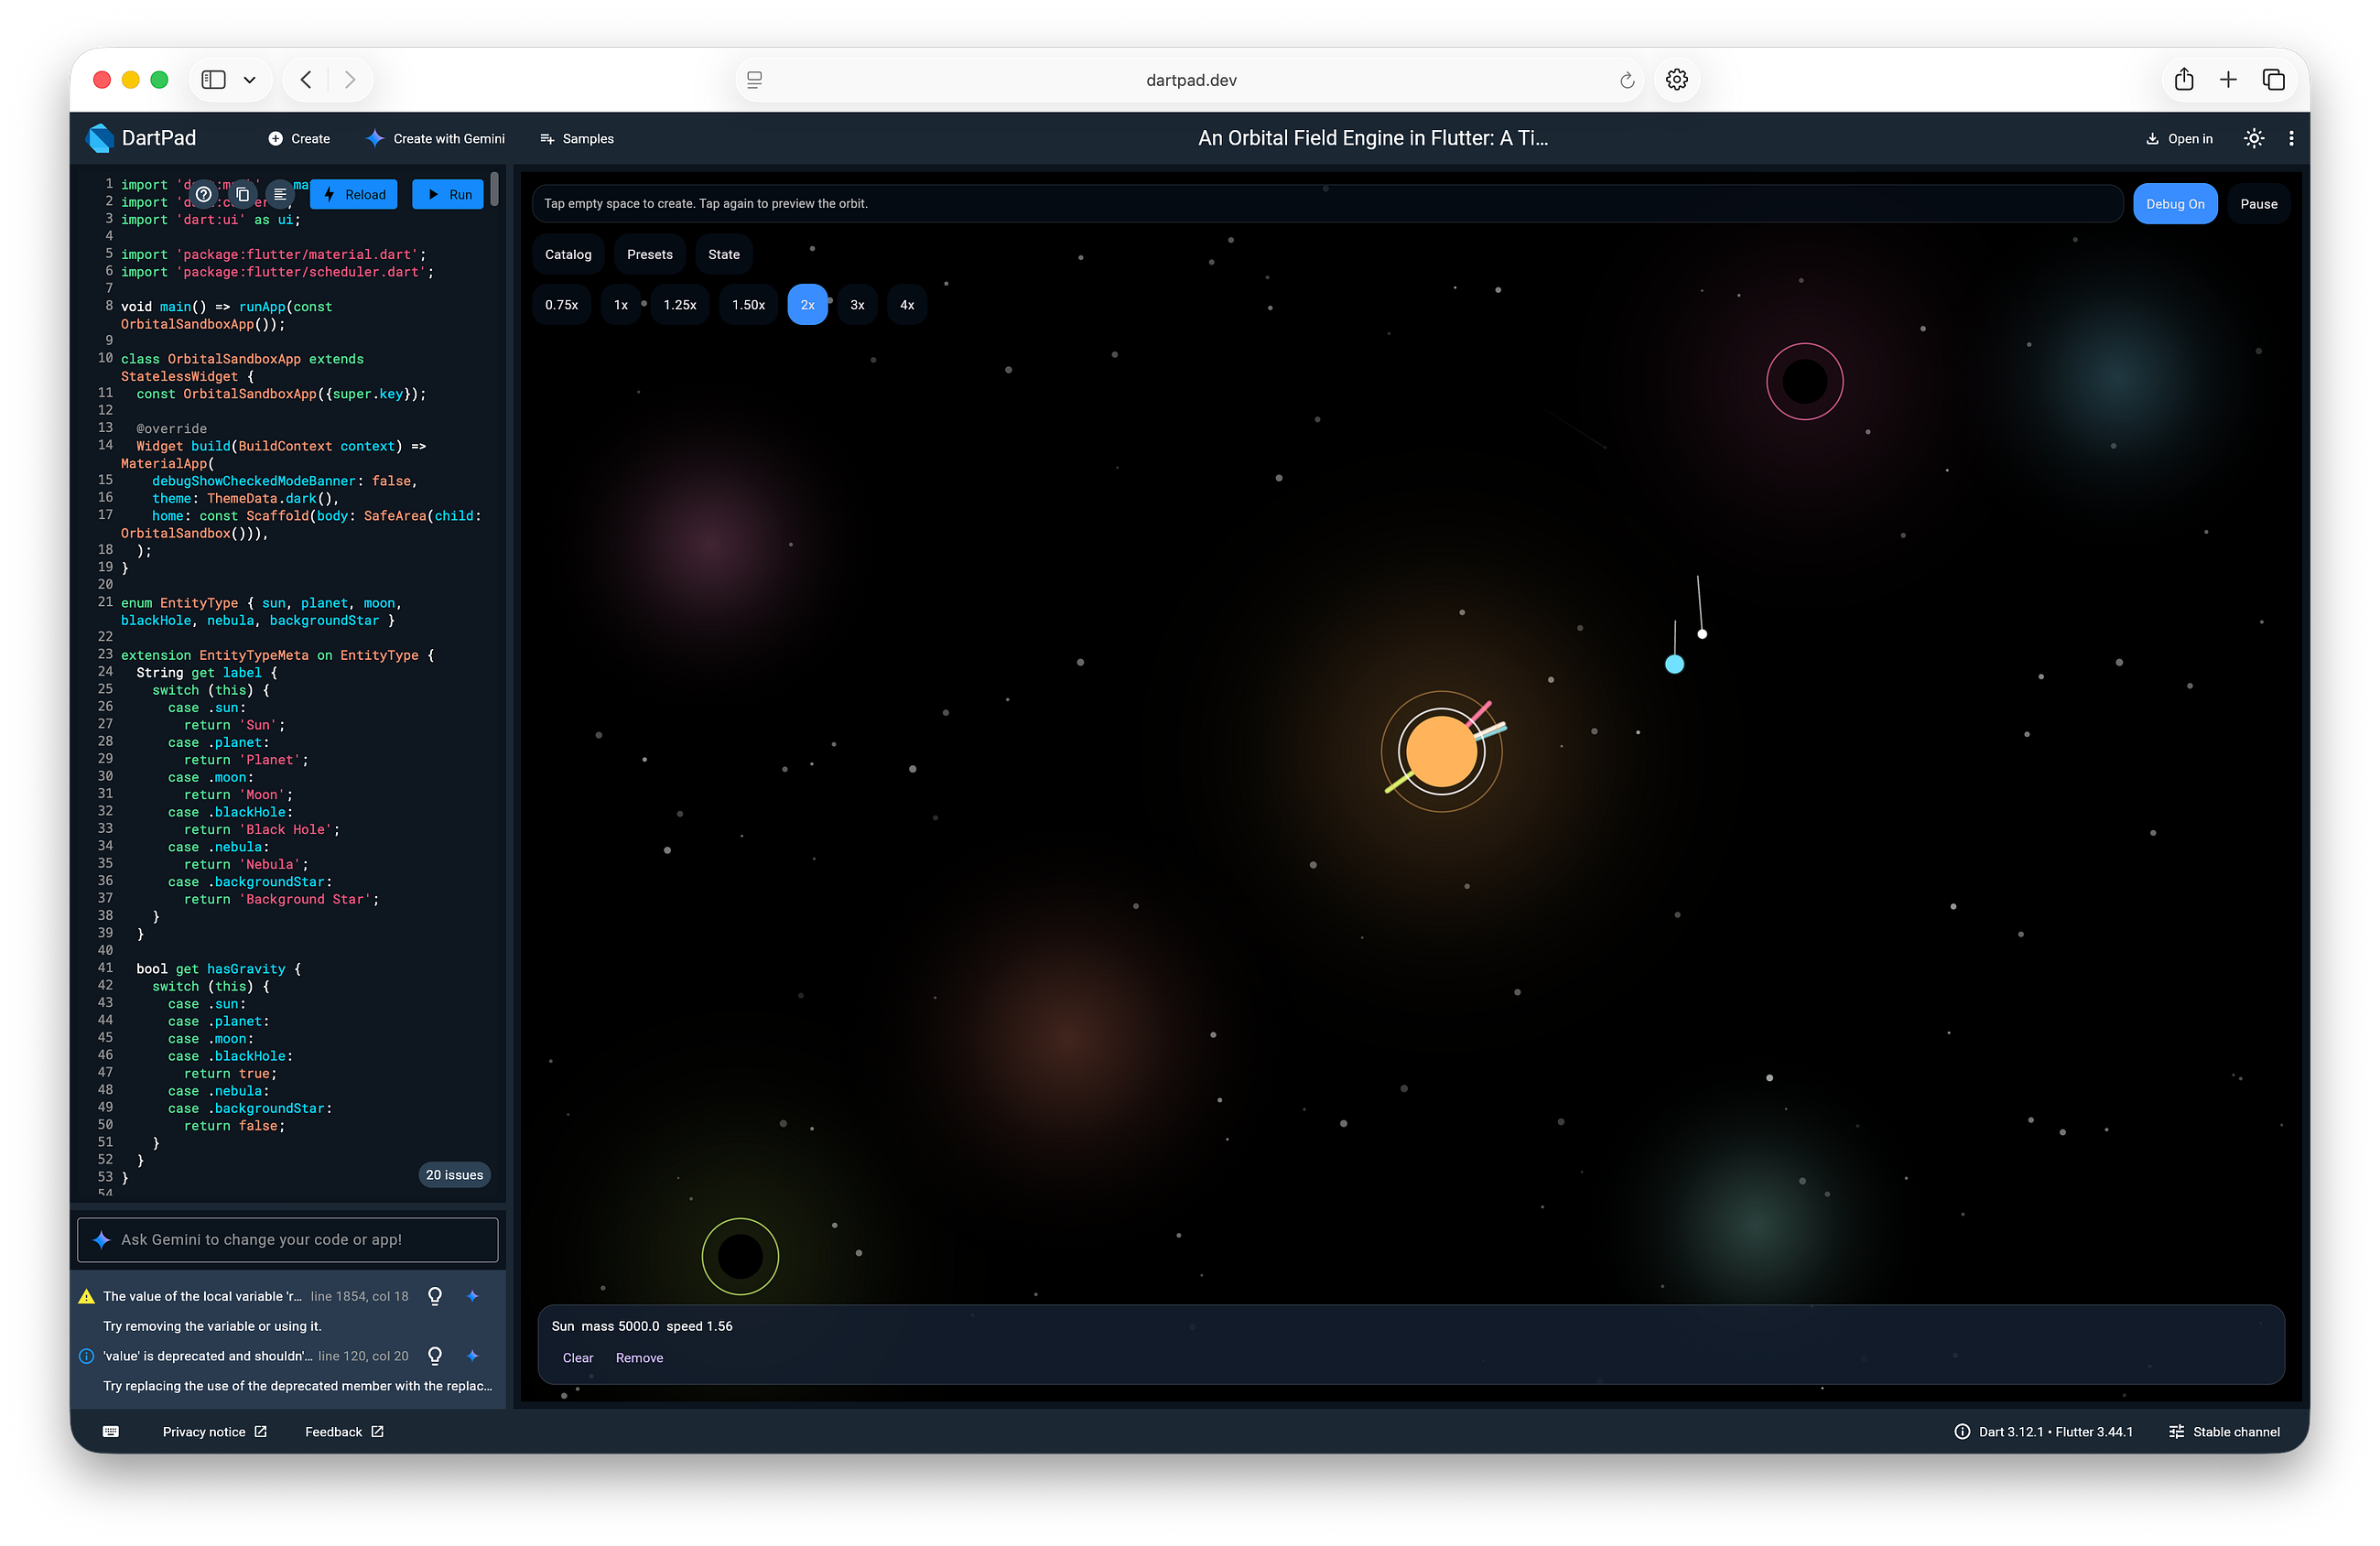Click the blue info circle icon

pyautogui.click(x=87, y=1356)
